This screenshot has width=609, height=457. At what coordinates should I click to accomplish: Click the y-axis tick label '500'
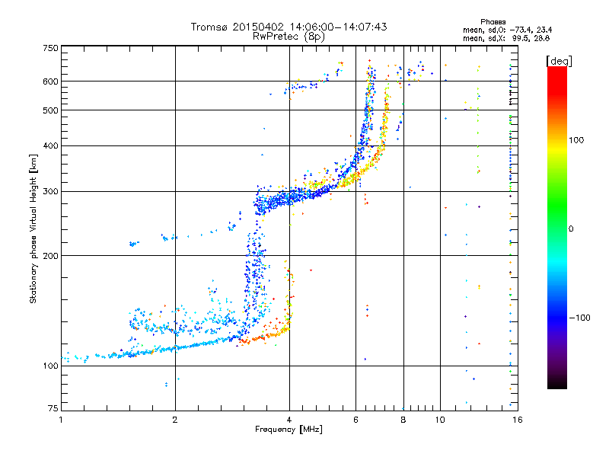(x=50, y=110)
